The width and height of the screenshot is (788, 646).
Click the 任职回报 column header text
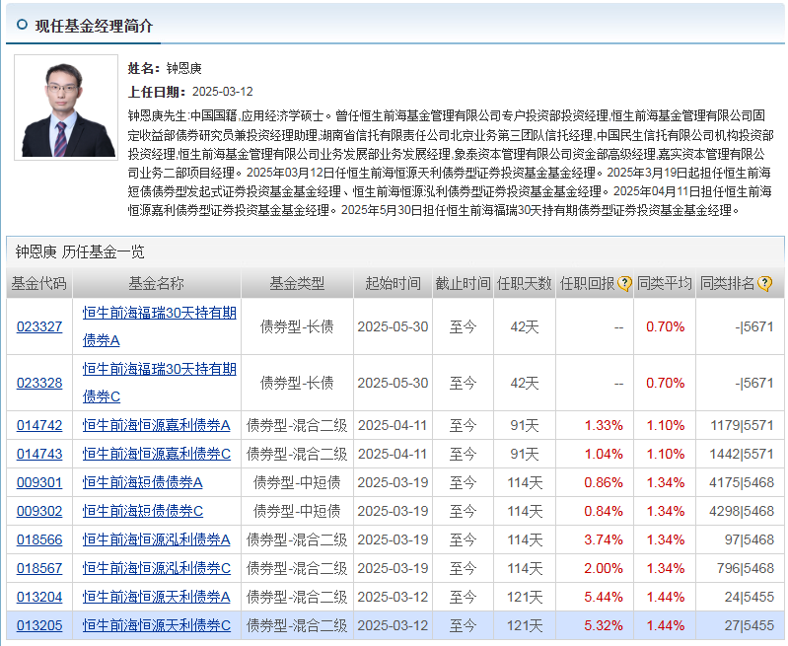[588, 283]
